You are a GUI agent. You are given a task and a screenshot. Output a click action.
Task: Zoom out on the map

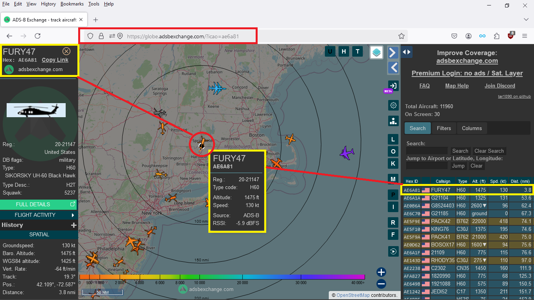click(381, 284)
